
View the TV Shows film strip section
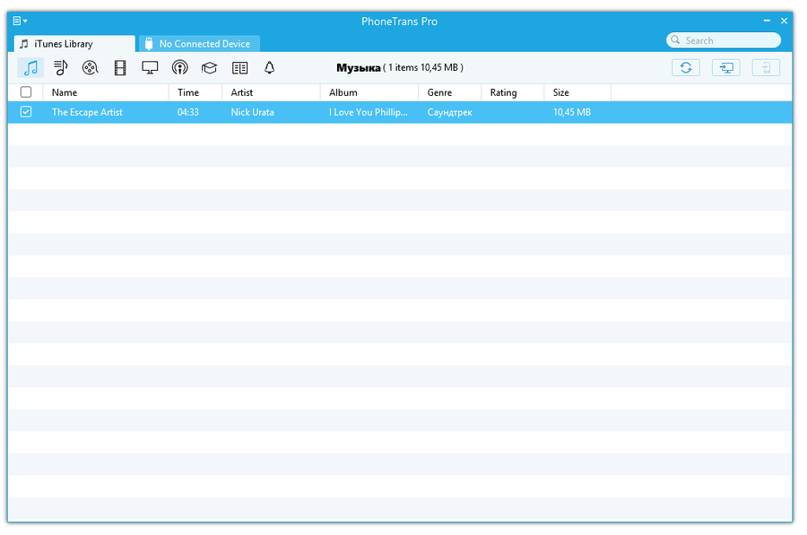(x=120, y=67)
